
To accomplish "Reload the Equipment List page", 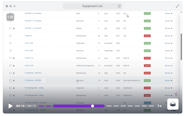I will click(119, 6).
